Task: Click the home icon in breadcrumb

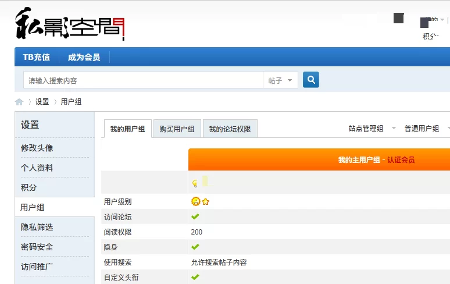Action: pyautogui.click(x=19, y=102)
